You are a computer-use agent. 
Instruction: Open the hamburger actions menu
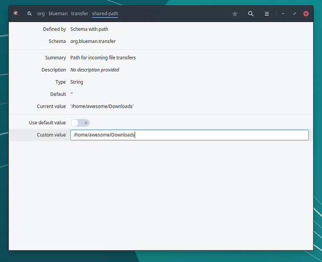(x=267, y=14)
